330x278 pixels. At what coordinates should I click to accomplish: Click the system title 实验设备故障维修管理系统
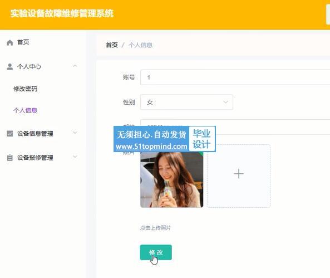62,13
